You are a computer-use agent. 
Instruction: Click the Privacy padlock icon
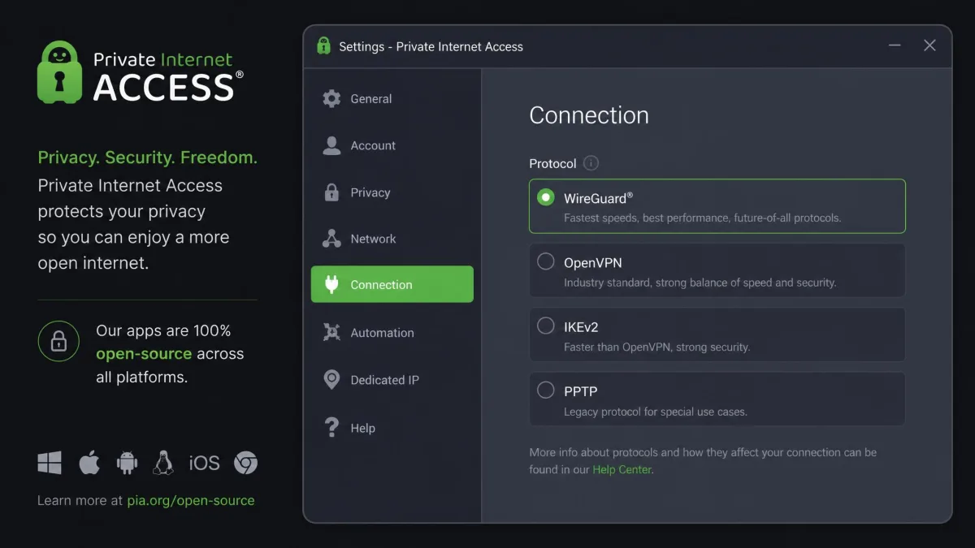(x=331, y=192)
